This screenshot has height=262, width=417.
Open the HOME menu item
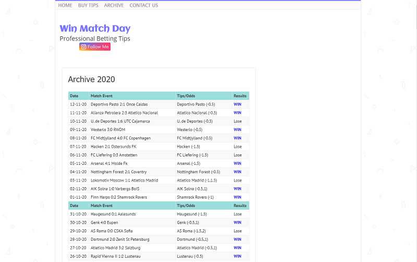point(65,5)
